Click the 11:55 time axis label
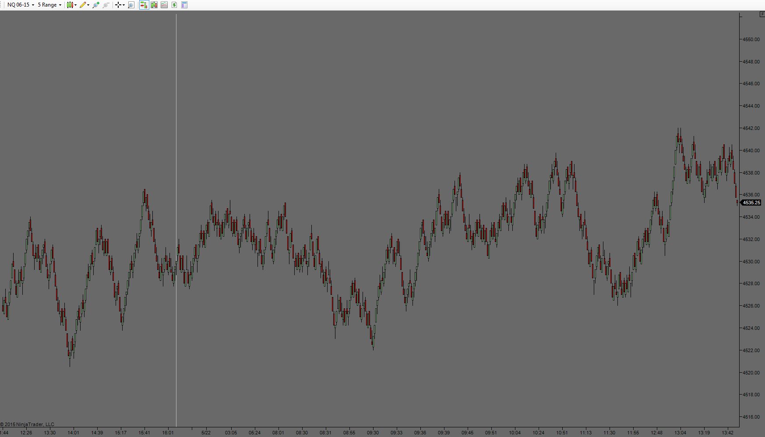 pos(633,433)
